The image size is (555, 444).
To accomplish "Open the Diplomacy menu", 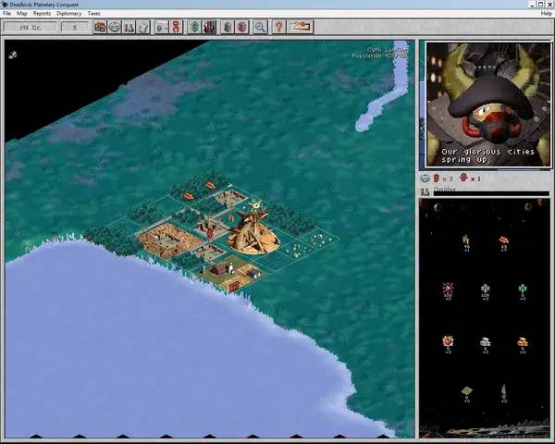I will (x=69, y=14).
